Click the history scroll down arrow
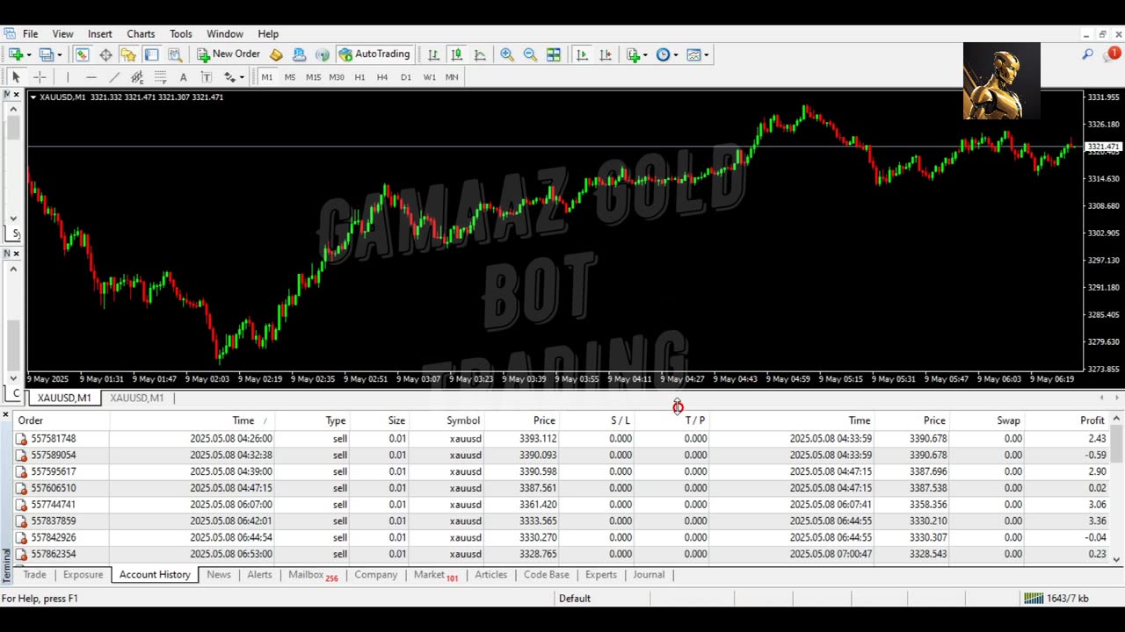1125x632 pixels. tap(1117, 559)
